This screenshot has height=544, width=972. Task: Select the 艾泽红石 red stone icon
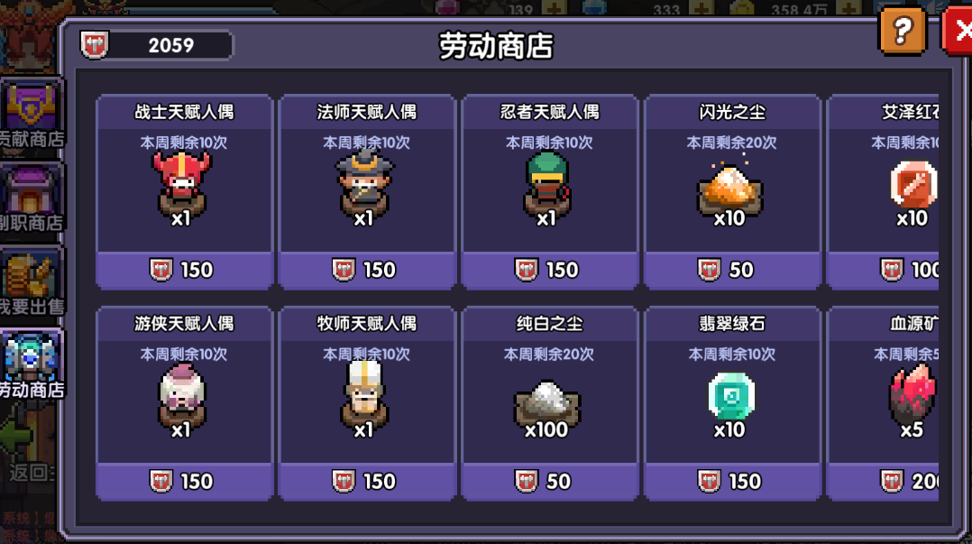pos(913,184)
